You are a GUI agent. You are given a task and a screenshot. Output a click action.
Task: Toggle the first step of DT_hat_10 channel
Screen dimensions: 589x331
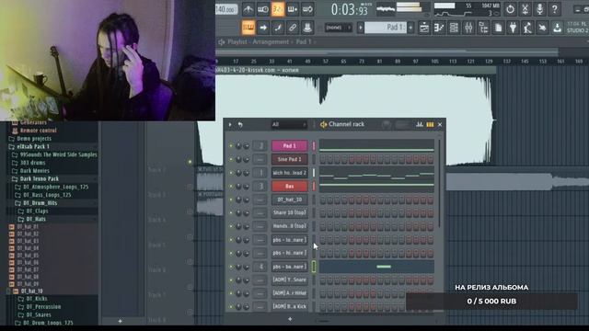tap(323, 200)
